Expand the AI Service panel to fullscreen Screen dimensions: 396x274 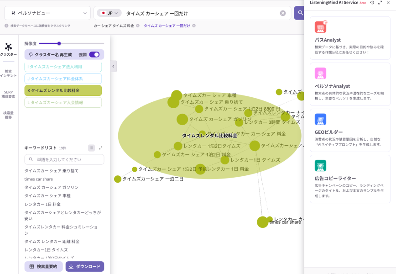pos(380,3)
